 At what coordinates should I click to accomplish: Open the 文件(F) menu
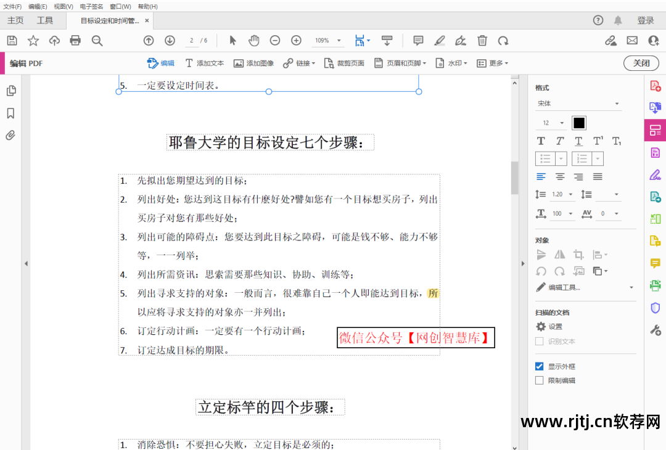tap(12, 6)
